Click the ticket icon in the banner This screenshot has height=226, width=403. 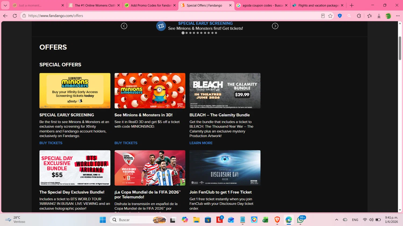point(161,26)
